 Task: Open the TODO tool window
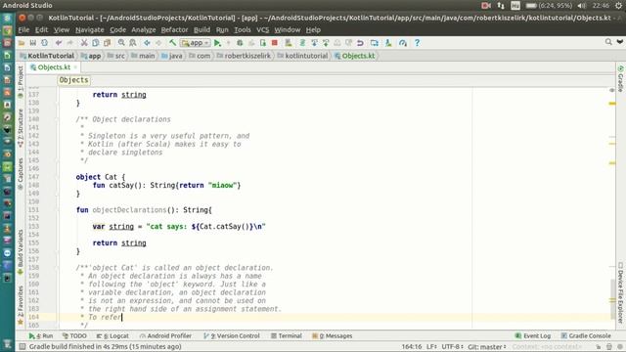[x=74, y=336]
